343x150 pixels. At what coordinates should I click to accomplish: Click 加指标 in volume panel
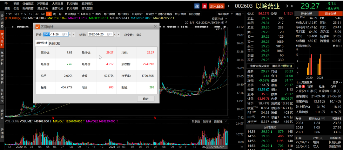(x=207, y=122)
